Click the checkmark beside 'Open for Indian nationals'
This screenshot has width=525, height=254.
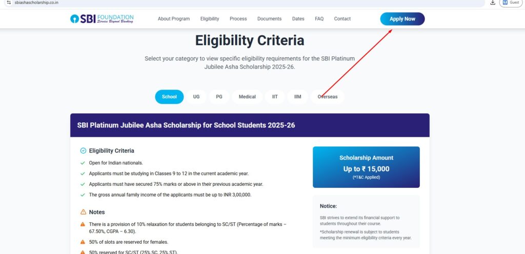point(83,163)
